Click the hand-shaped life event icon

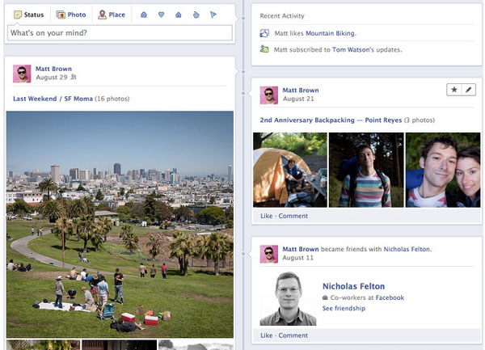point(196,15)
